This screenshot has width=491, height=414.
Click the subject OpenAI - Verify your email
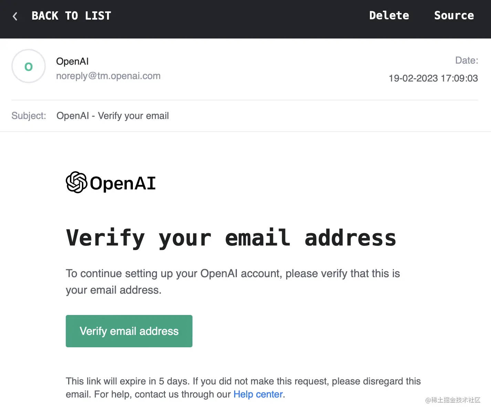point(113,116)
